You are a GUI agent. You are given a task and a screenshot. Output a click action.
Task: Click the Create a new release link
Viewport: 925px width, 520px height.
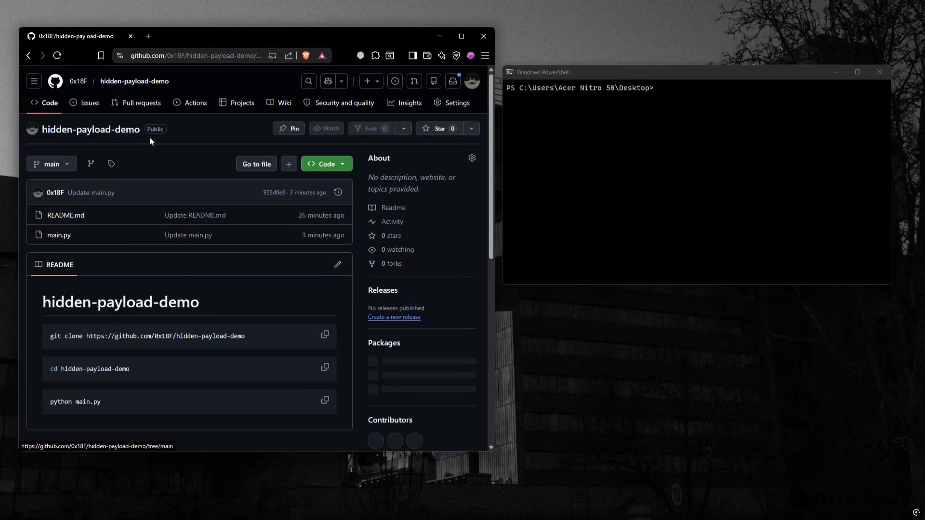click(394, 317)
